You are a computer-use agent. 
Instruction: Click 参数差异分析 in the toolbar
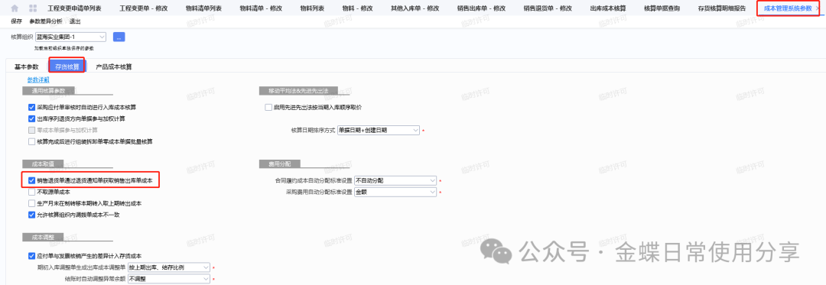(46, 21)
